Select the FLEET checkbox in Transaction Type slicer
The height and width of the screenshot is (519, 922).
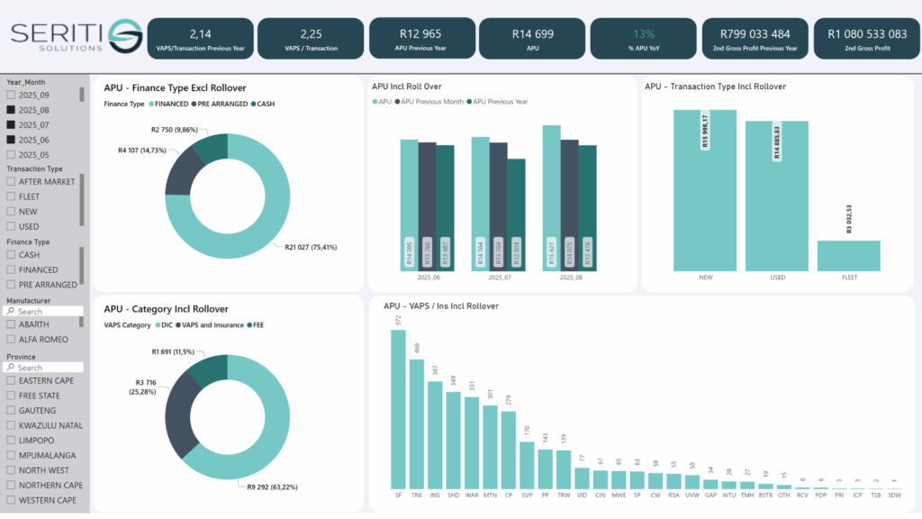pyautogui.click(x=11, y=196)
